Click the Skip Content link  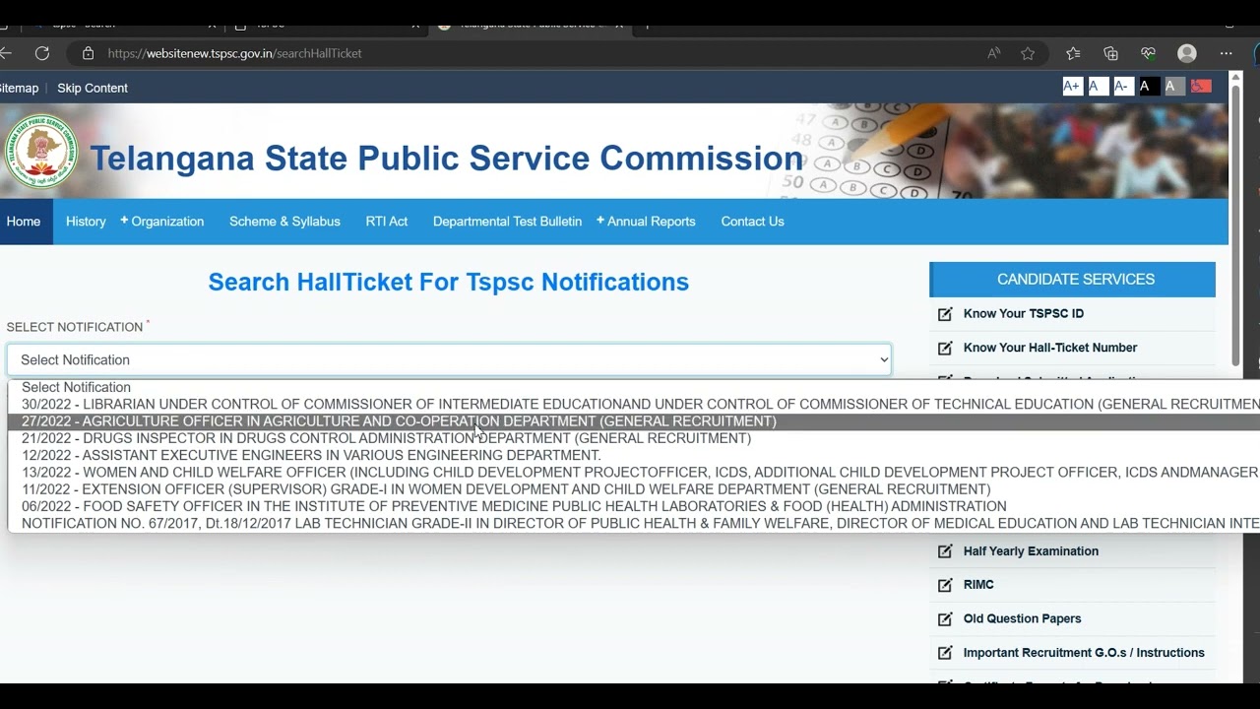[93, 88]
